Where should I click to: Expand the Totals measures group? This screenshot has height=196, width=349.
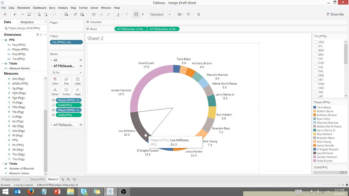click(x=3, y=164)
